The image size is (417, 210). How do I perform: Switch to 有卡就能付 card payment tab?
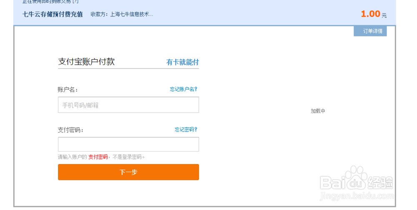point(183,62)
